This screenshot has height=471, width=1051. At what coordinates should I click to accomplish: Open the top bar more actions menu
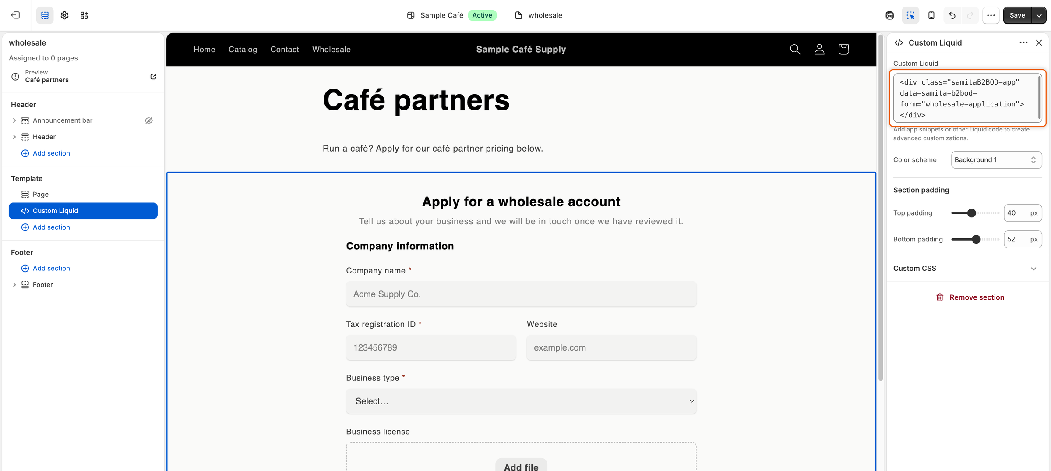[991, 15]
